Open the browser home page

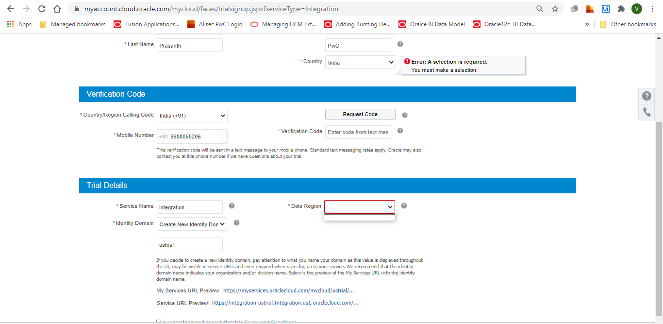point(57,9)
